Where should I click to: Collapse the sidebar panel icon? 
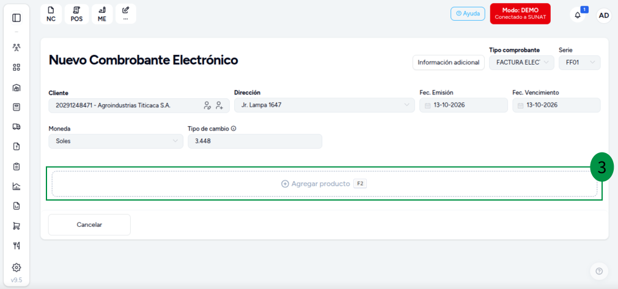(x=16, y=18)
